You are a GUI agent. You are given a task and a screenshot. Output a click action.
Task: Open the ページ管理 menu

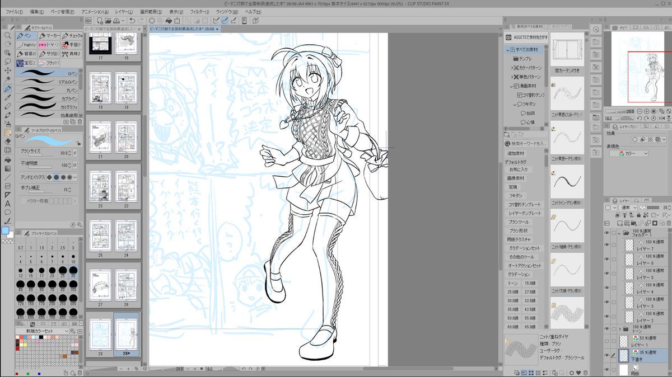pyautogui.click(x=63, y=11)
